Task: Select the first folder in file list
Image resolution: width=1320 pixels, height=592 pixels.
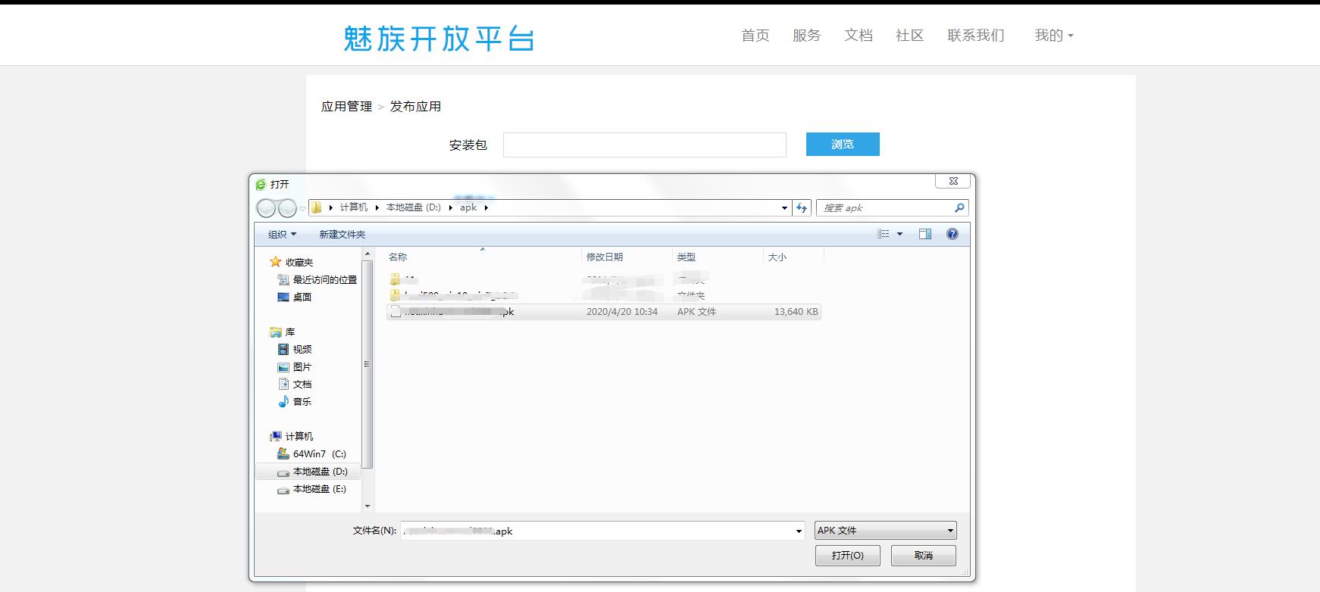Action: [604, 279]
